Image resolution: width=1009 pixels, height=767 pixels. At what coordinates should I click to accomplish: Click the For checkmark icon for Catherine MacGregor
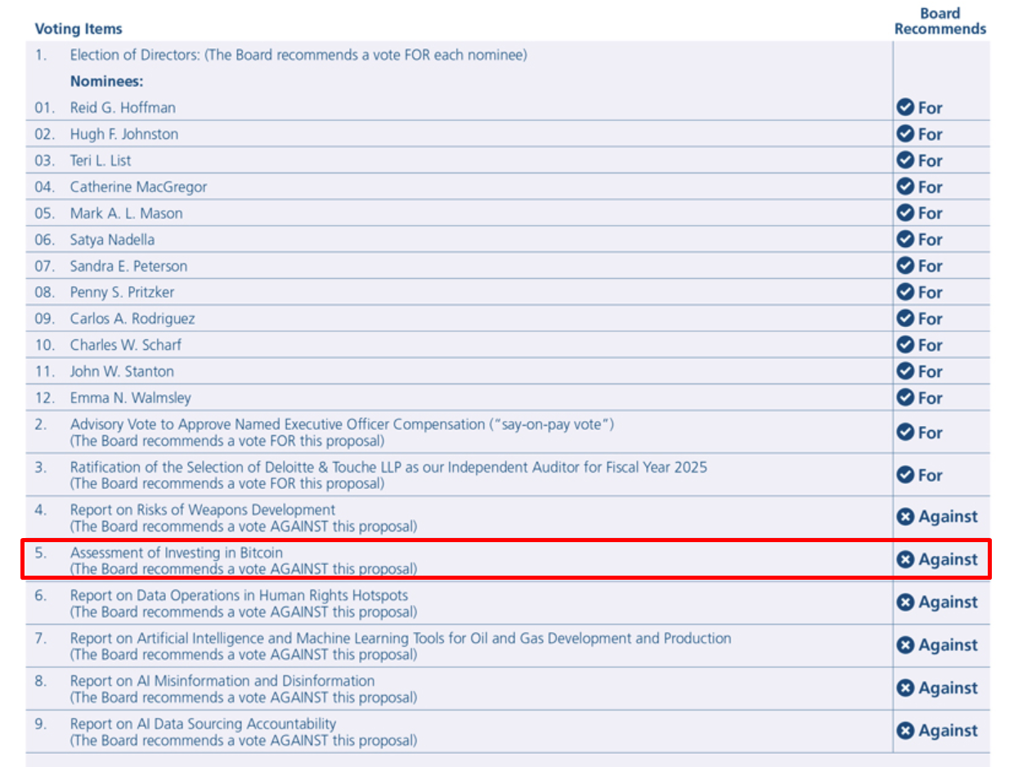pyautogui.click(x=905, y=186)
